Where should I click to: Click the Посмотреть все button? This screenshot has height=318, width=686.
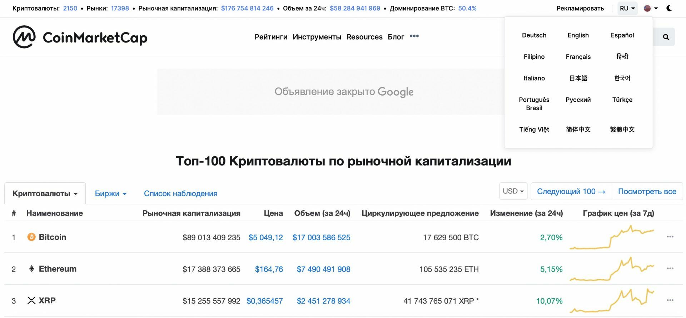(647, 191)
